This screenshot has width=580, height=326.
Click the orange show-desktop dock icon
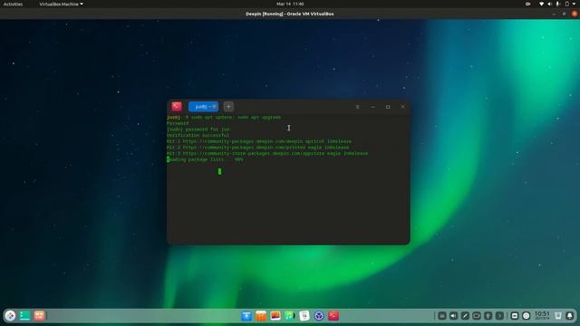pos(39,316)
